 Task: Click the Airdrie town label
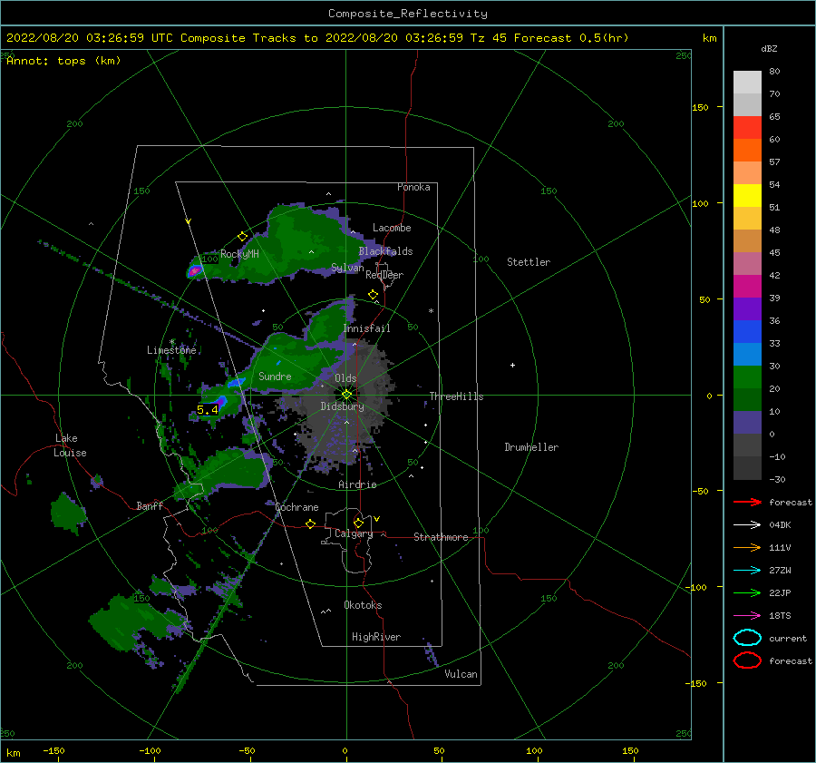click(357, 484)
